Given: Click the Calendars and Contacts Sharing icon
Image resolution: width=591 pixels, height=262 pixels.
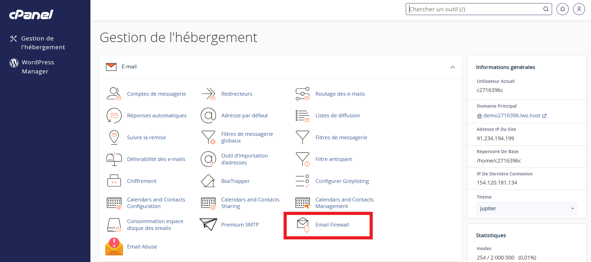Looking at the screenshot, I should [208, 203].
